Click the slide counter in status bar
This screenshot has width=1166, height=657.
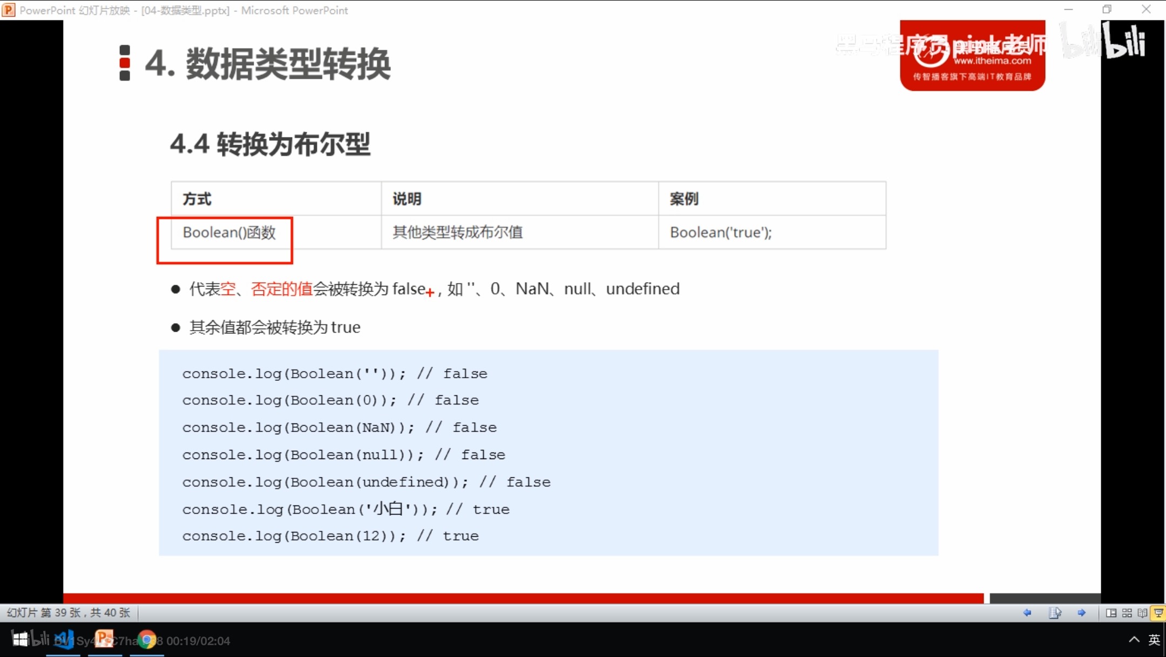(69, 613)
